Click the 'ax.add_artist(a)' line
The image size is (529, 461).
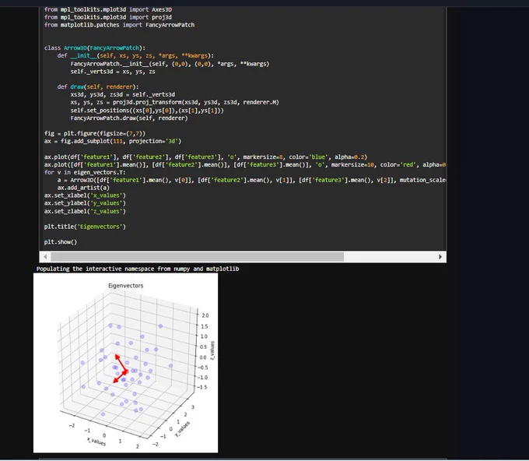tap(83, 188)
